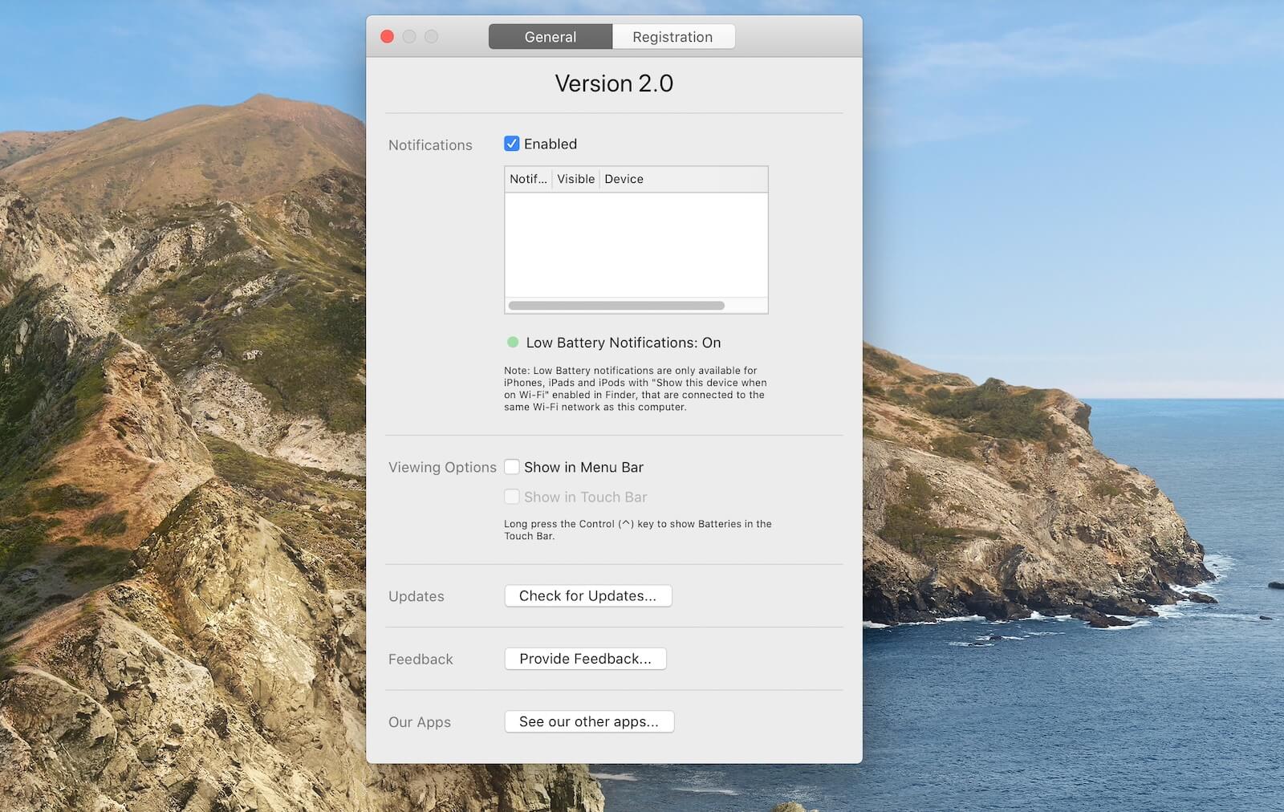
Task: Click See our other apps button
Action: tap(589, 721)
